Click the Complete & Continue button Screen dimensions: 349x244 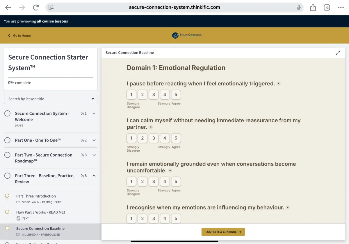click(x=223, y=232)
